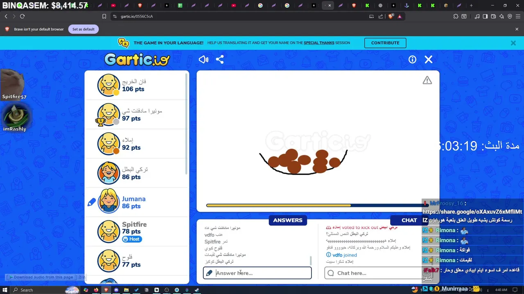This screenshot has height=294, width=524.
Task: Open the SPECIAL THANKS link
Action: click(319, 43)
